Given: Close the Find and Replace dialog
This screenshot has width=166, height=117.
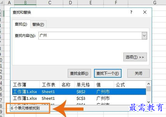Looking at the screenshot, I should pos(145,12).
